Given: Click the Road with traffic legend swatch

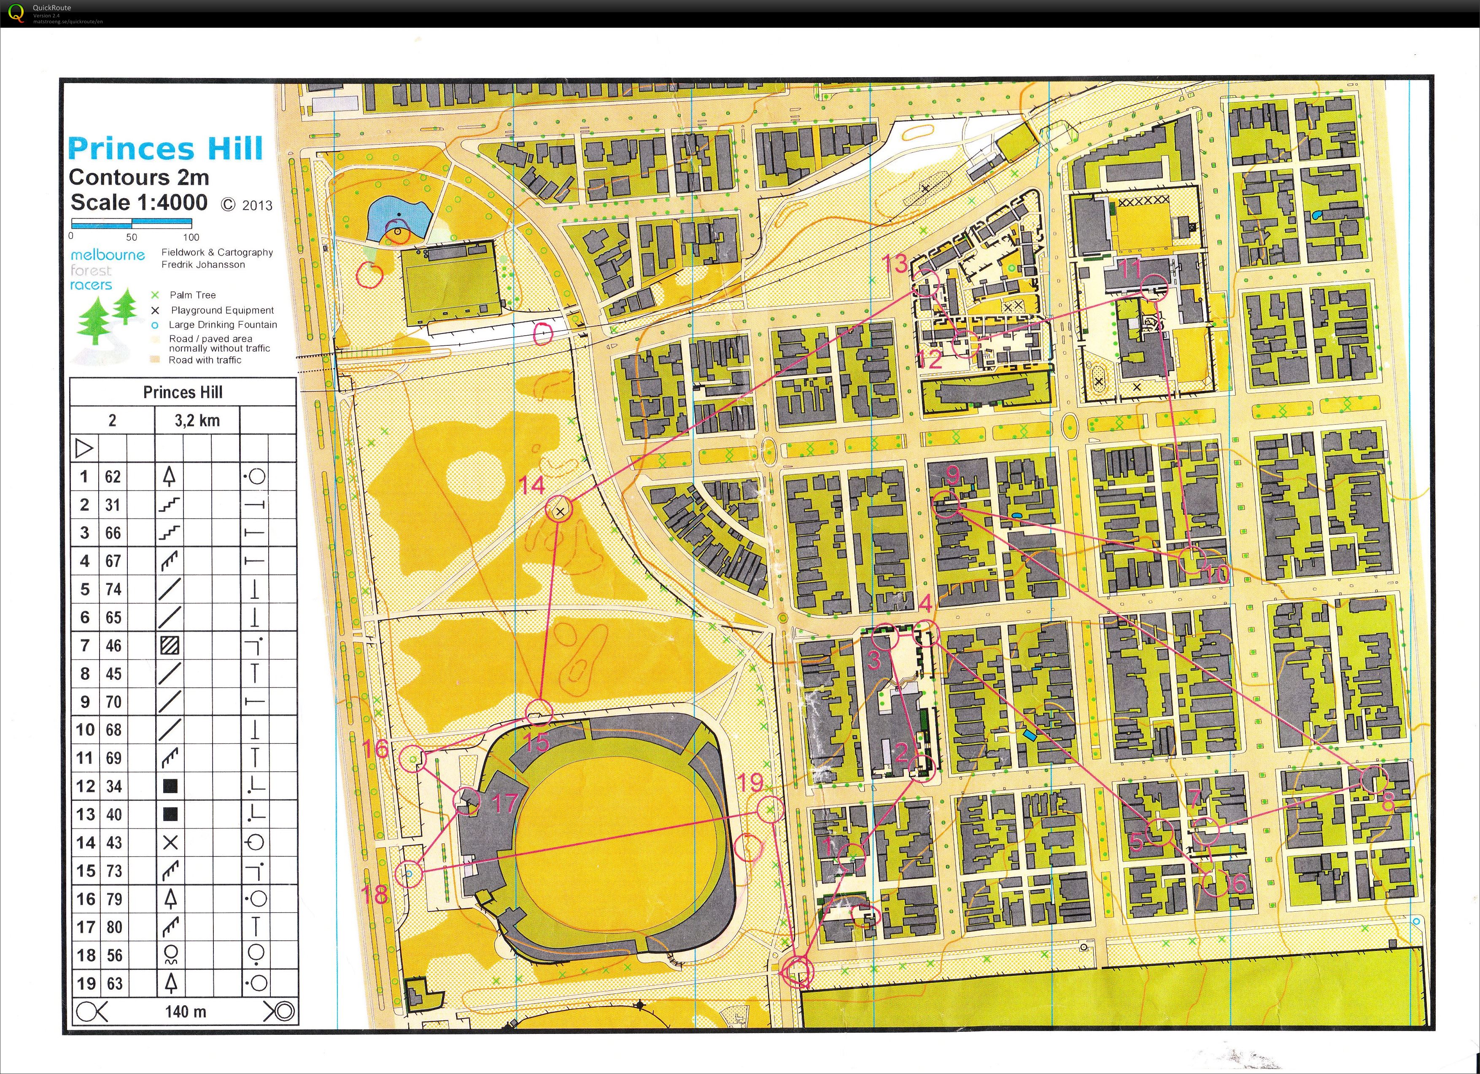Looking at the screenshot, I should coord(155,360).
